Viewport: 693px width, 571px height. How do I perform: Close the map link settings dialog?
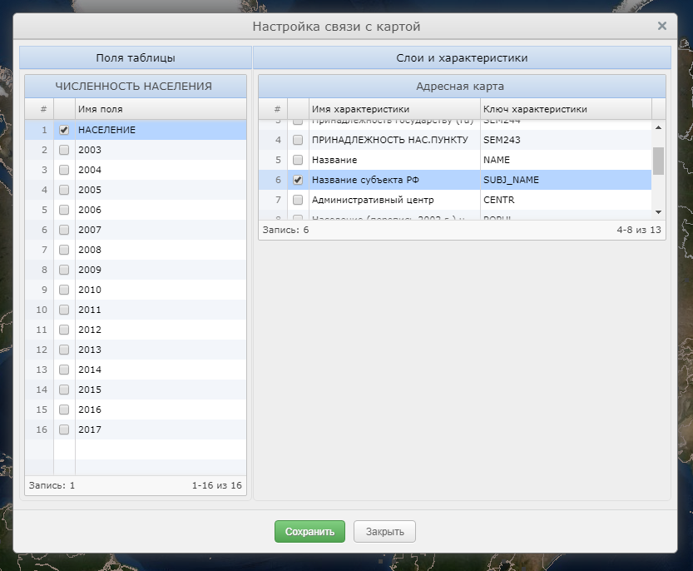pyautogui.click(x=662, y=26)
